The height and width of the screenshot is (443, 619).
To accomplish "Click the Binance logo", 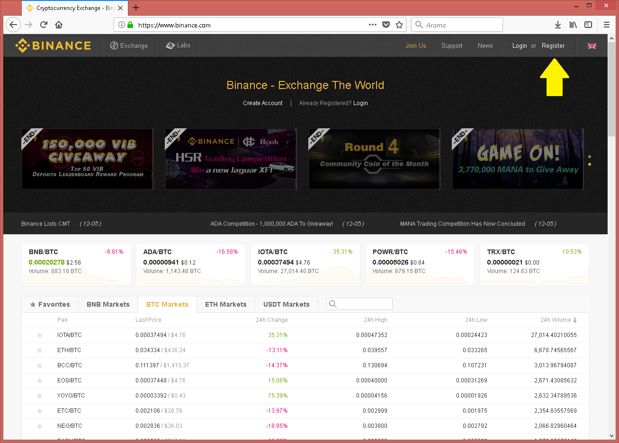I will pos(53,45).
